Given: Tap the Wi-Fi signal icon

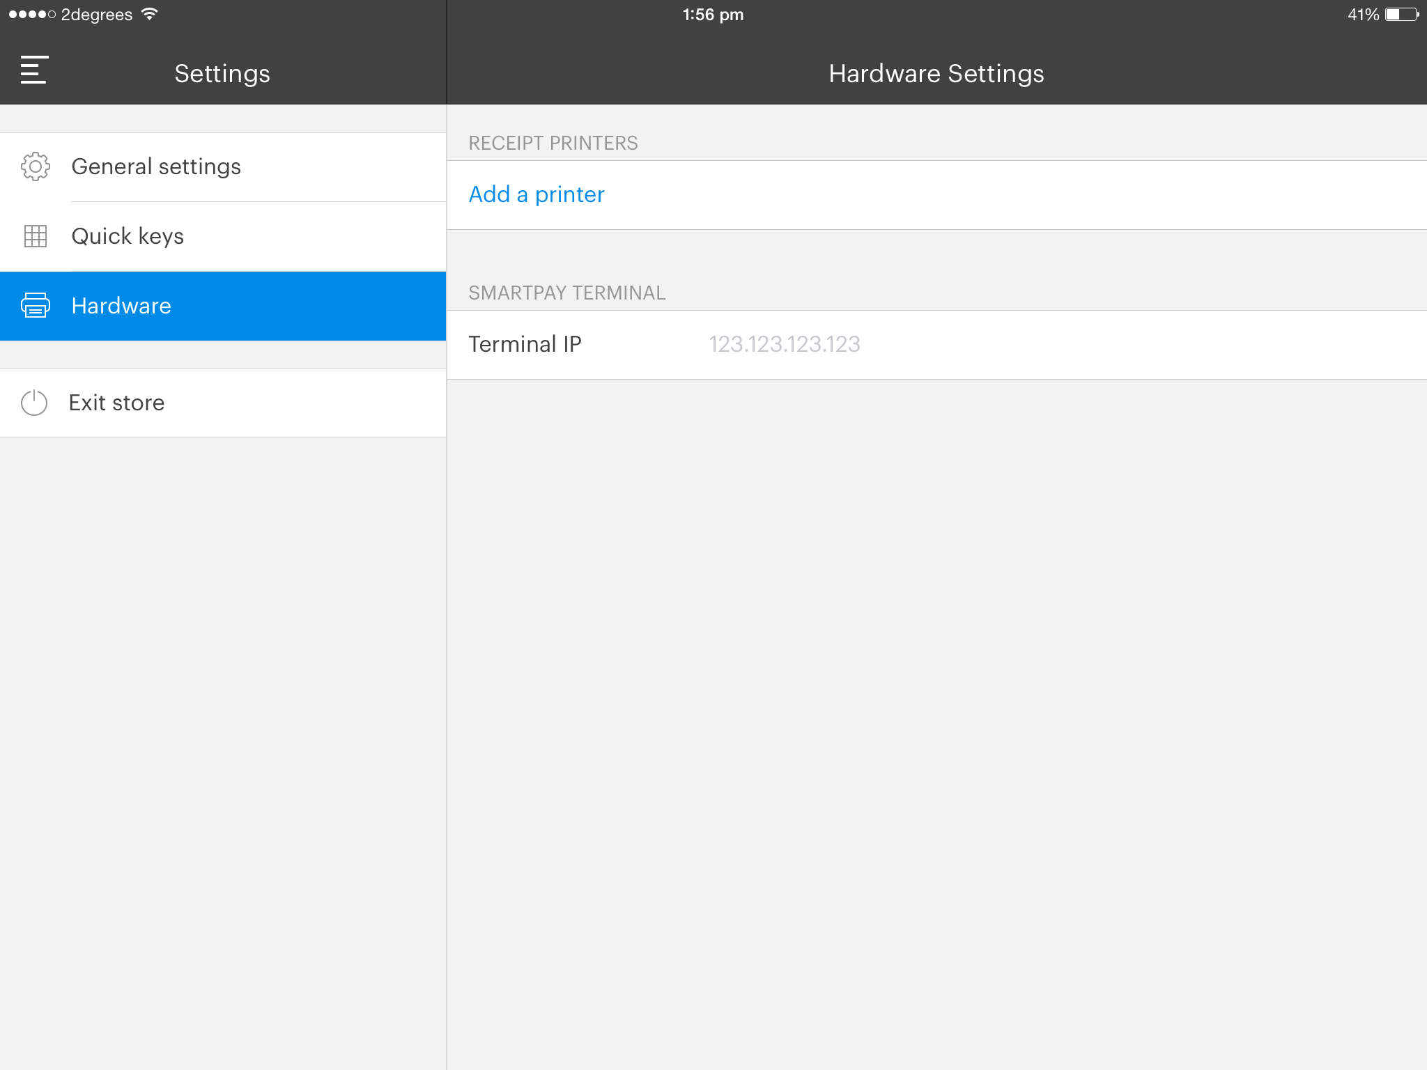Looking at the screenshot, I should pos(149,14).
